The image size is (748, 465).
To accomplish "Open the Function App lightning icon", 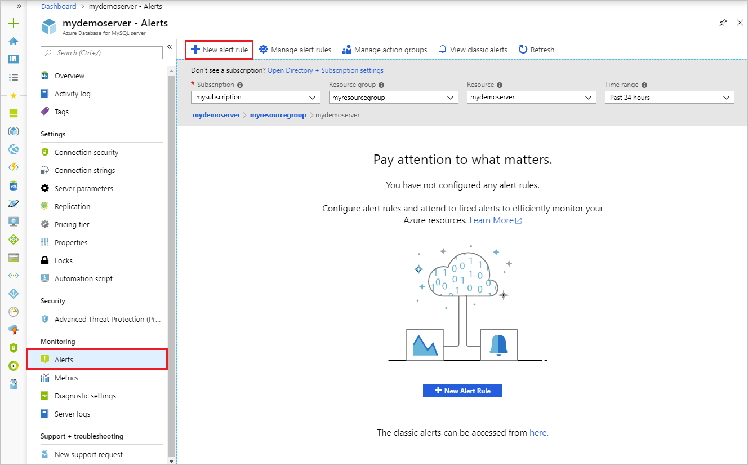I will coord(14,167).
